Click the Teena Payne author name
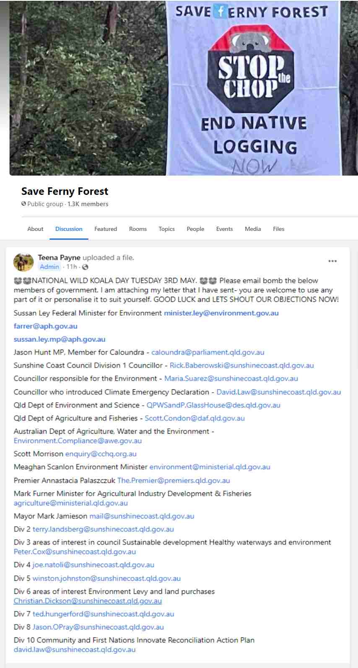 click(x=59, y=257)
